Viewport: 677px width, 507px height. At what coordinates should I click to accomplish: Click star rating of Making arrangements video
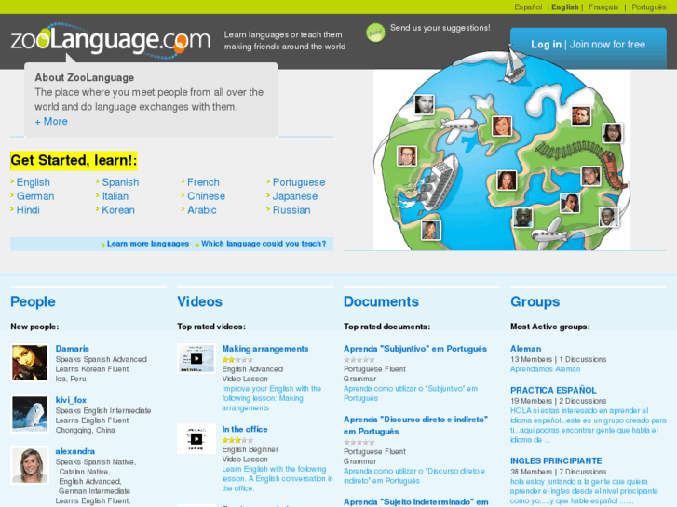[x=237, y=359]
